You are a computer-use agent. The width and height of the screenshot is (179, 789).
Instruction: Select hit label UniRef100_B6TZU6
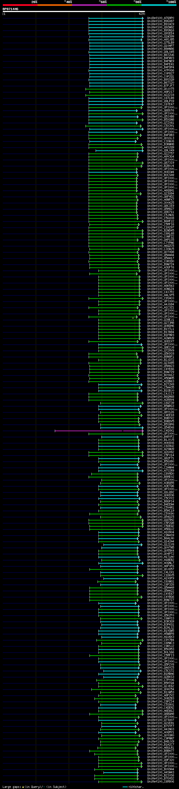pos(160,55)
